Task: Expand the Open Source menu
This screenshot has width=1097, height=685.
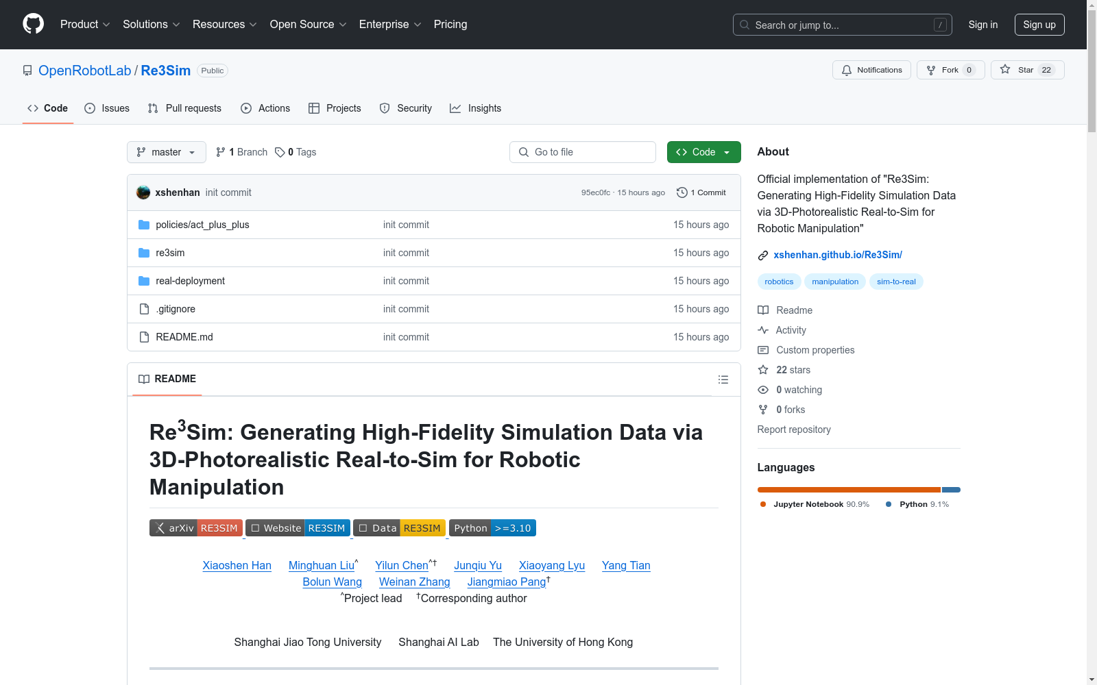Action: click(309, 25)
